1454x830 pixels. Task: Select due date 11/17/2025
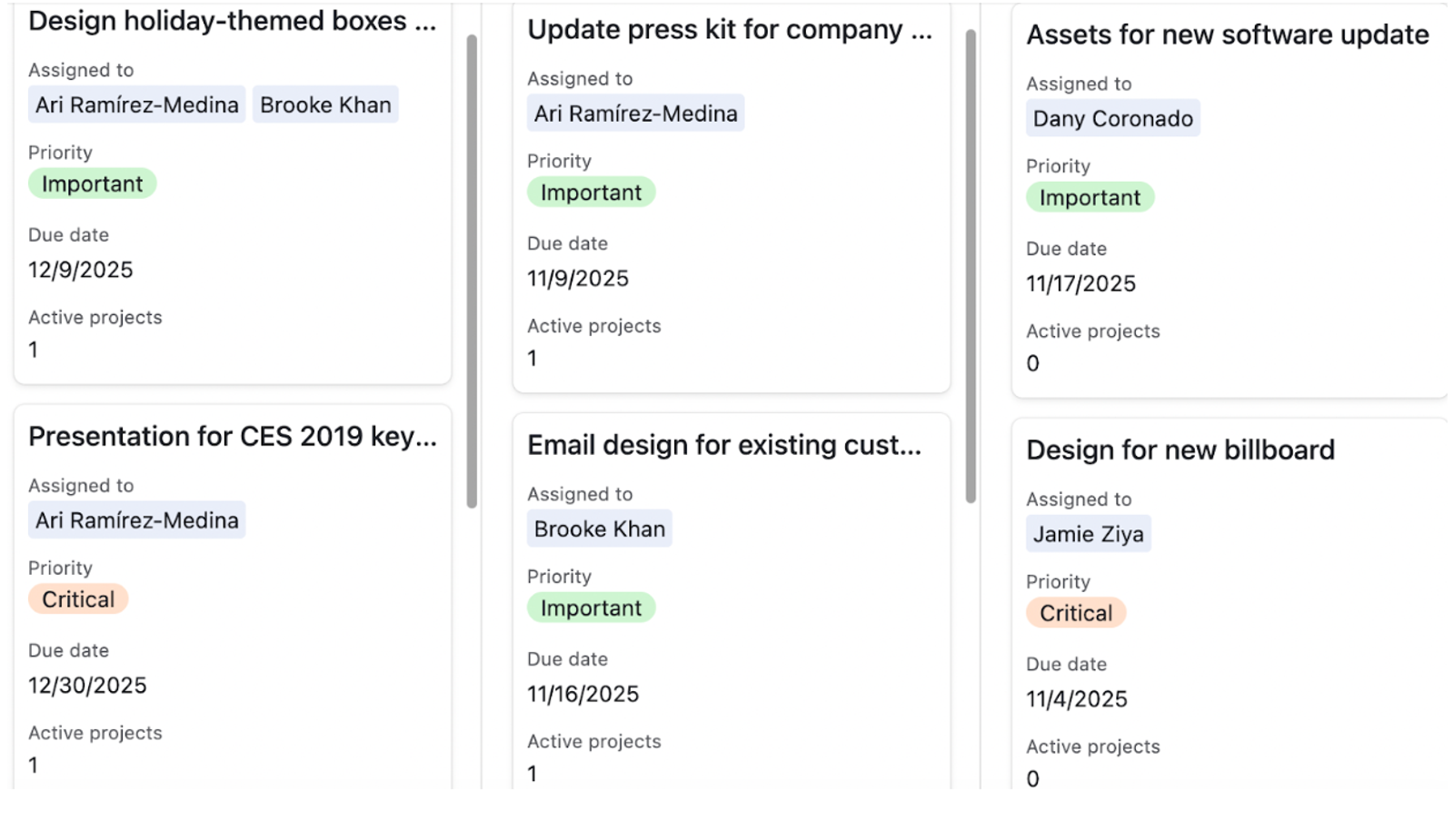pyautogui.click(x=1081, y=283)
